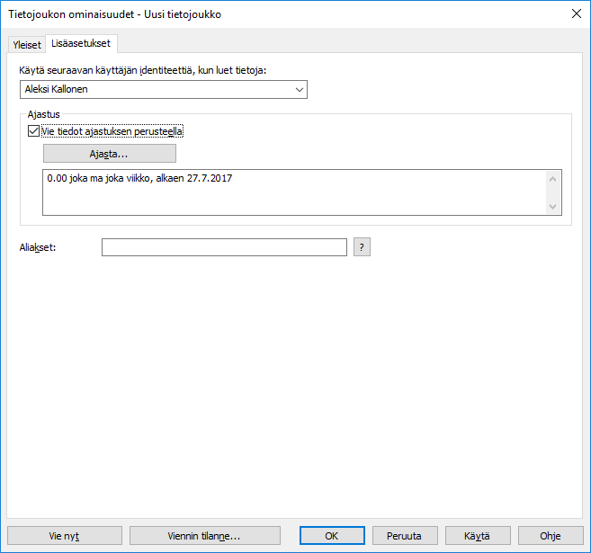Cancel changes with the Peruuta button

click(x=404, y=535)
